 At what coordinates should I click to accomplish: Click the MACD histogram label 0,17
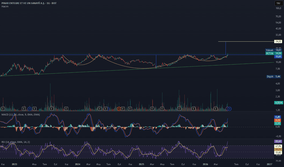click(x=278, y=123)
